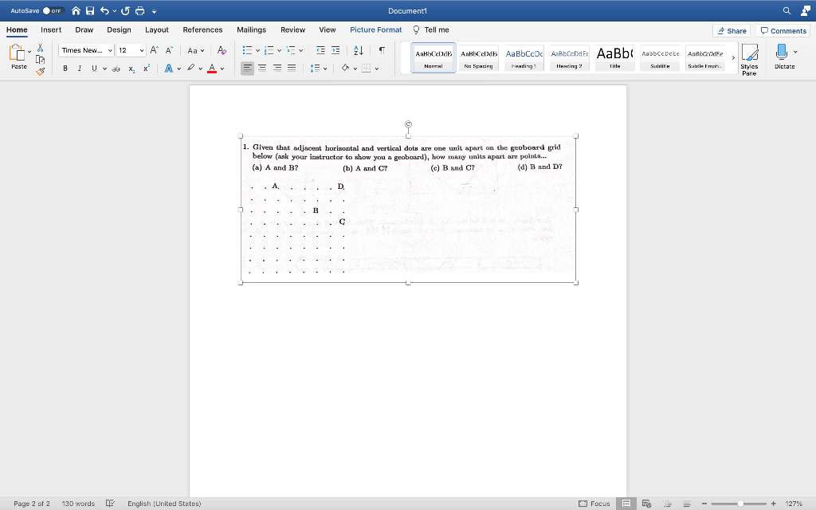Toggle underline formatting

coord(94,69)
